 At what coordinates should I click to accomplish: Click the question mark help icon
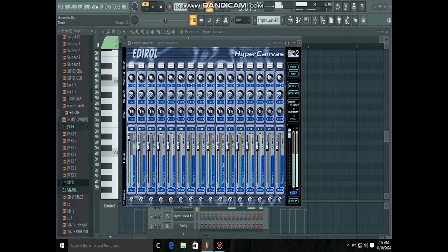(362, 7)
